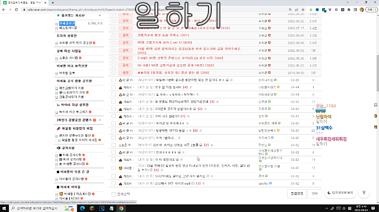Click the browser forward arrow
The height and width of the screenshot is (212, 379).
(10, 9)
